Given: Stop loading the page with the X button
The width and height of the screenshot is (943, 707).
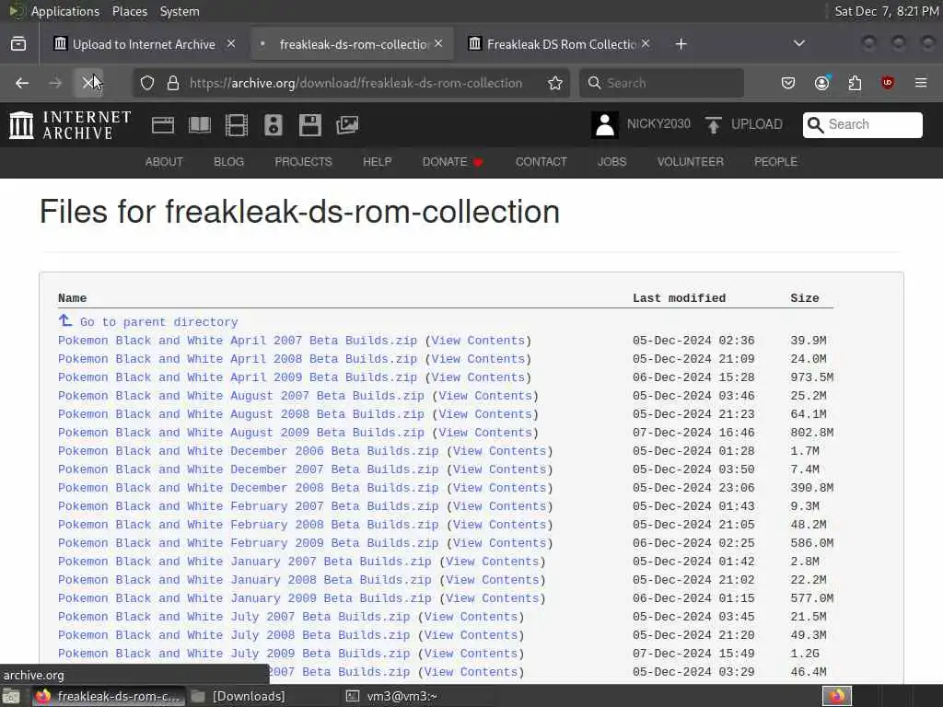Looking at the screenshot, I should pos(88,83).
